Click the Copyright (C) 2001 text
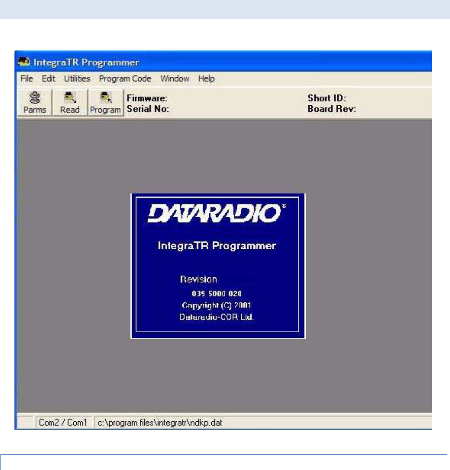This screenshot has width=450, height=470. 216,305
